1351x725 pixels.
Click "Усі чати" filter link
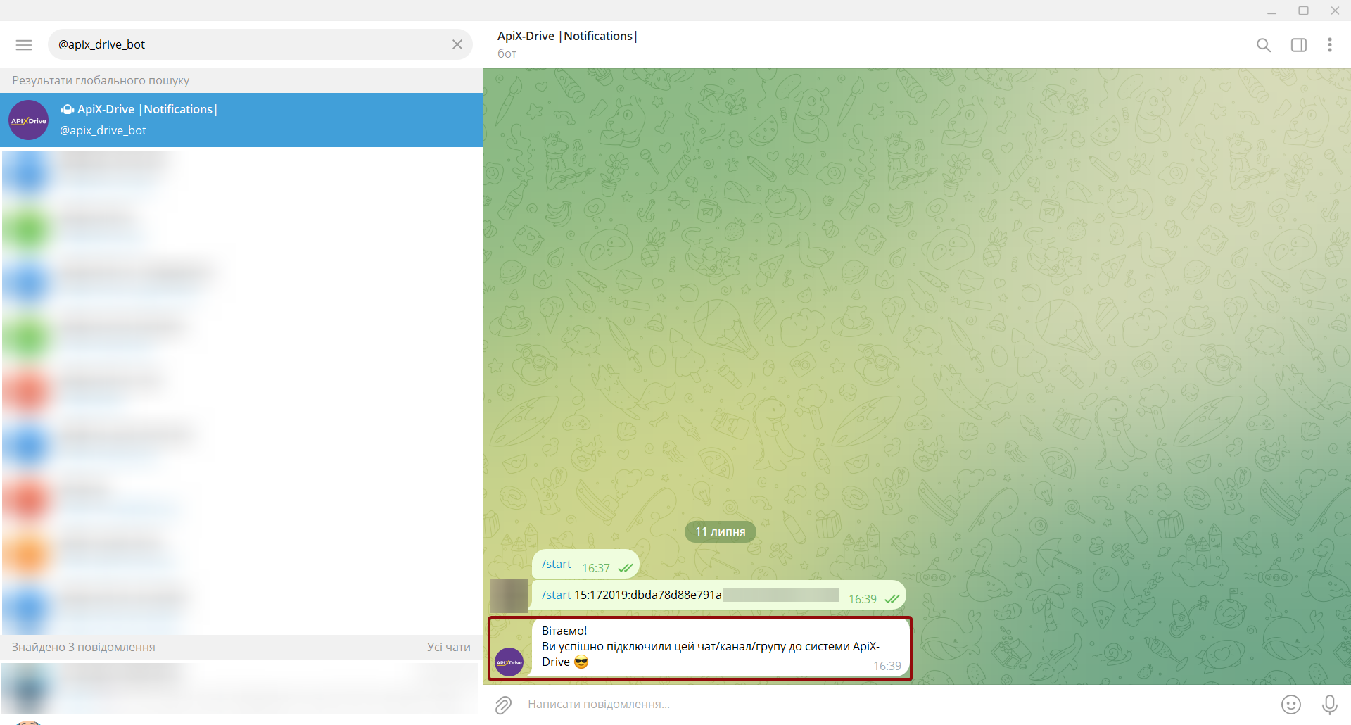[449, 647]
